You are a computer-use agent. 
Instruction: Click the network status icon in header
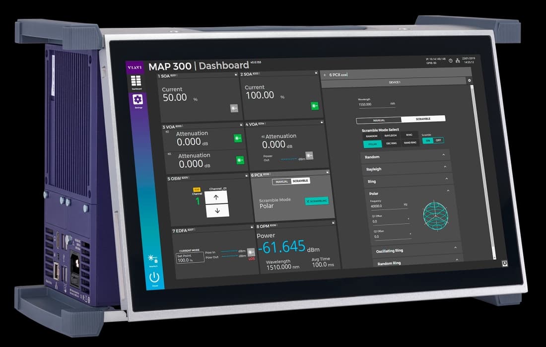[x=458, y=61]
